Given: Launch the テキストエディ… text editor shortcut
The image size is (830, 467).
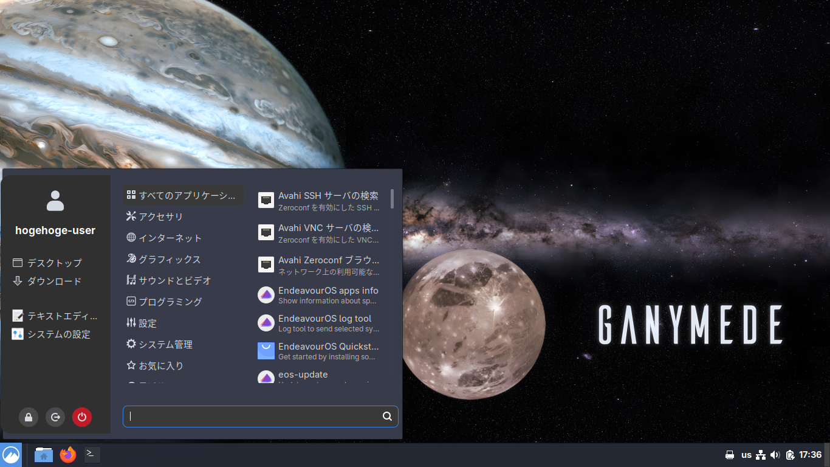Looking at the screenshot, I should click(55, 316).
